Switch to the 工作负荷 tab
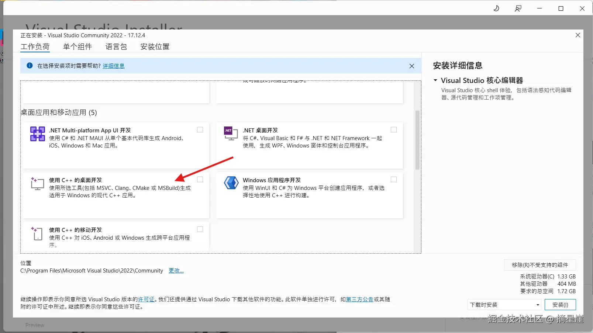 pos(35,47)
